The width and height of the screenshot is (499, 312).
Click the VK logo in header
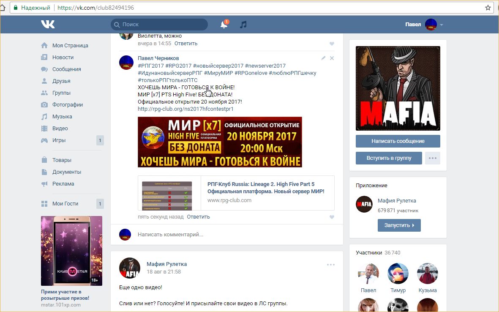pyautogui.click(x=48, y=24)
